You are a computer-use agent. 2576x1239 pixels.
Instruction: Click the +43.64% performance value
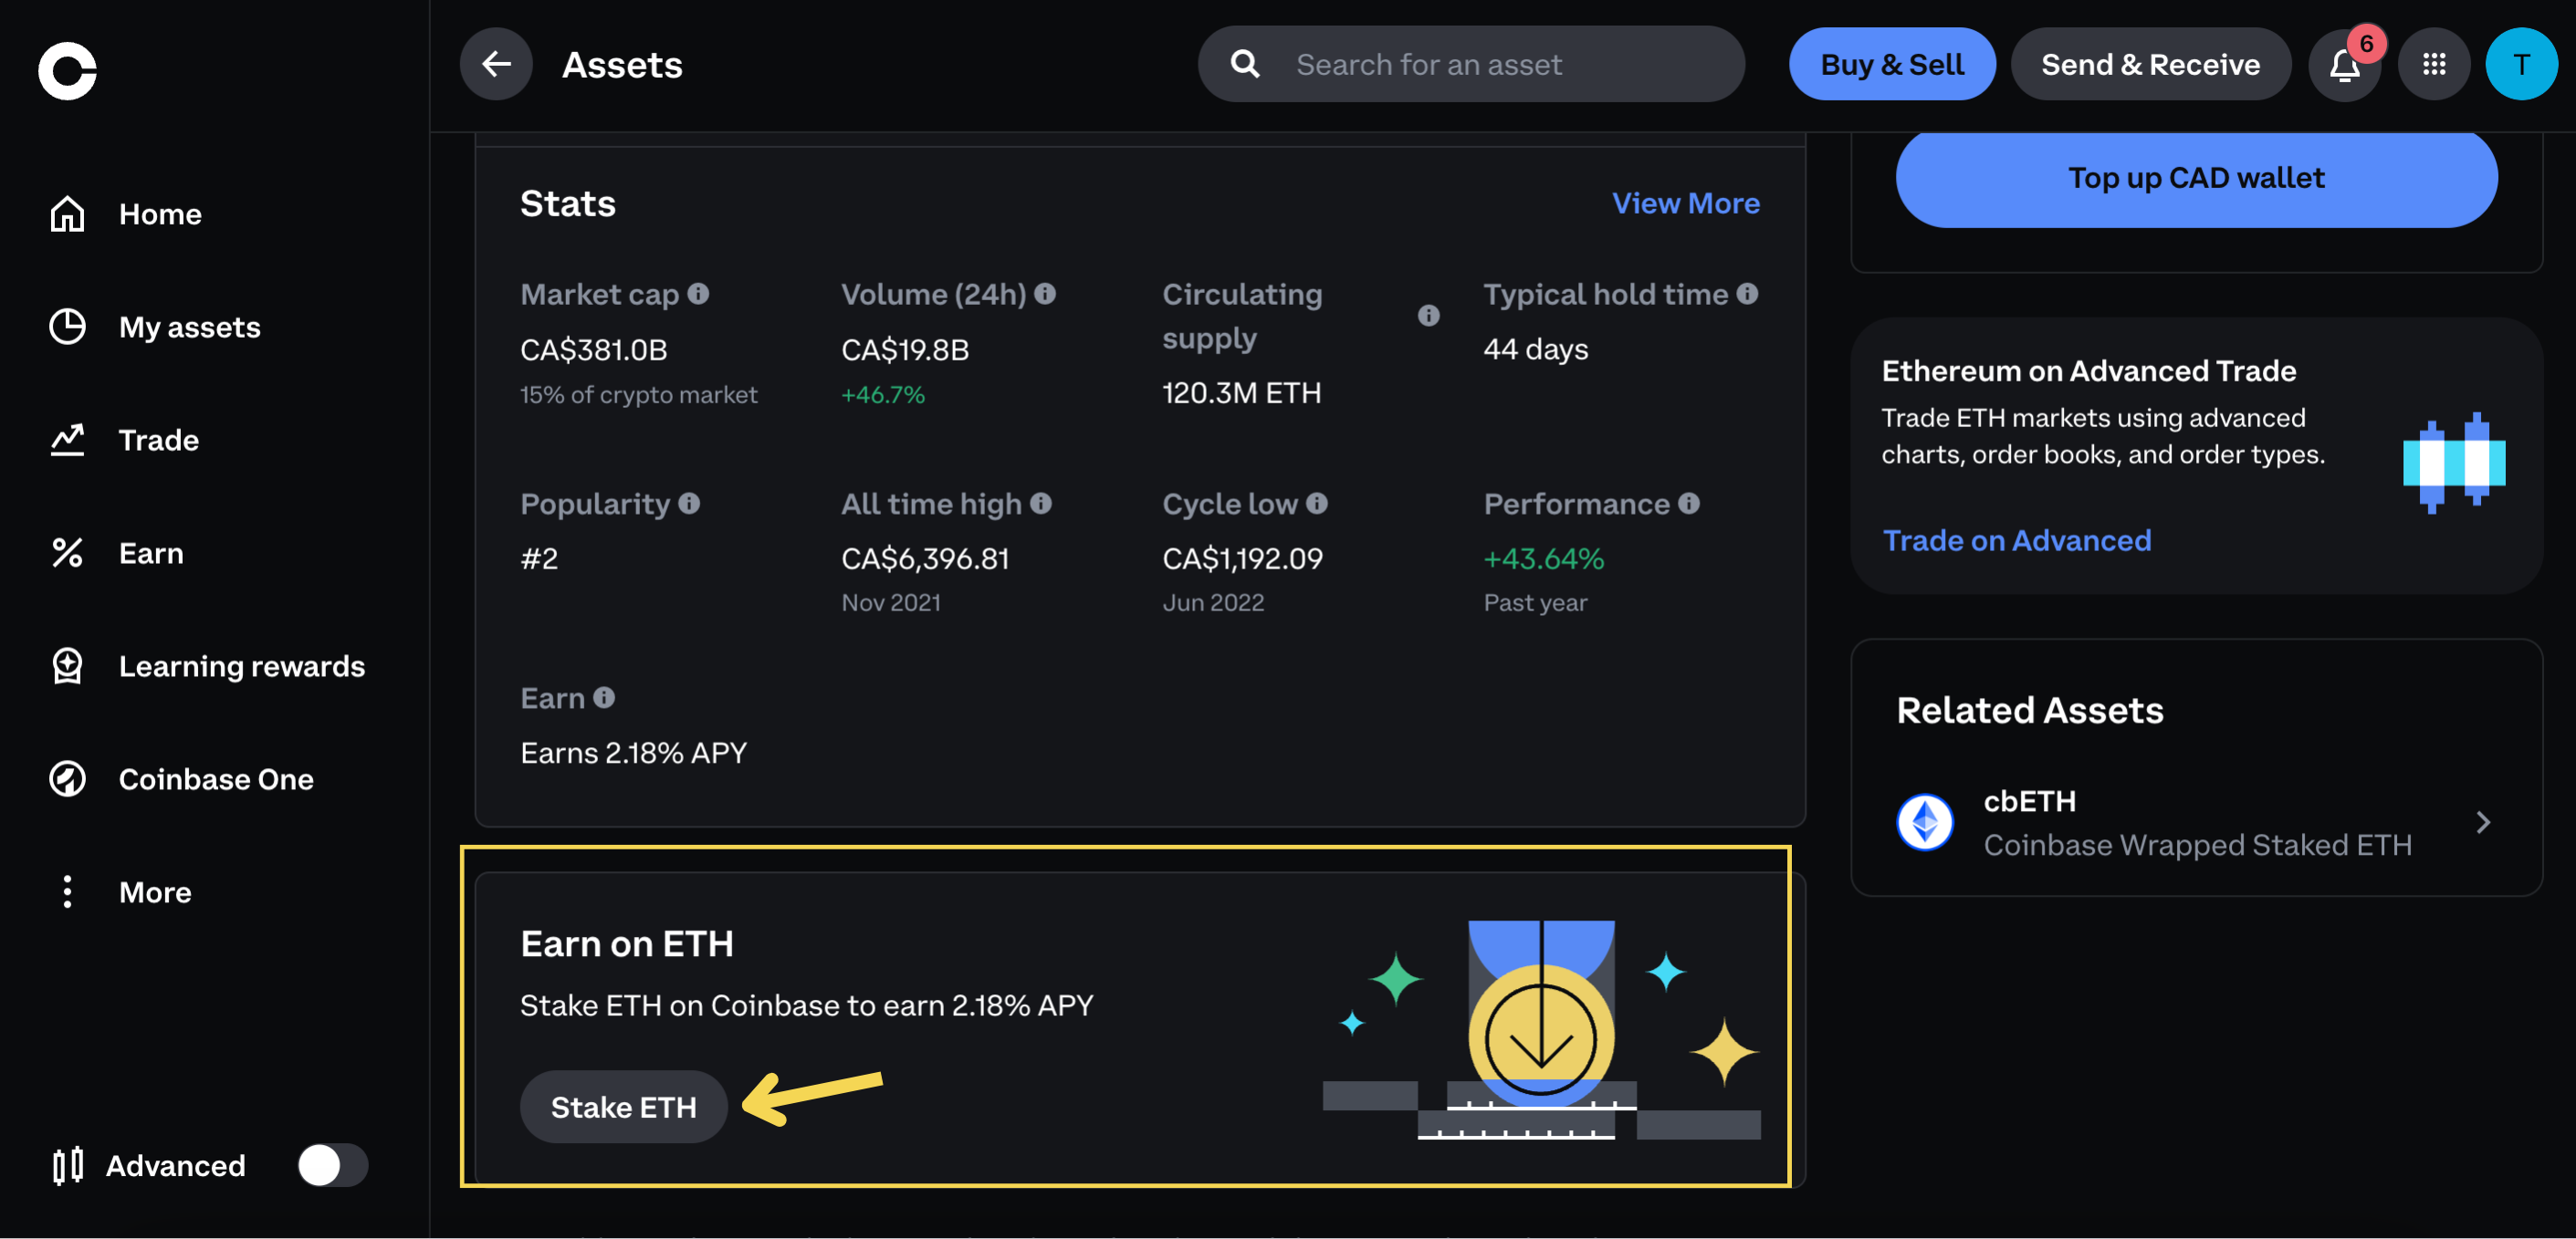[x=1543, y=557]
